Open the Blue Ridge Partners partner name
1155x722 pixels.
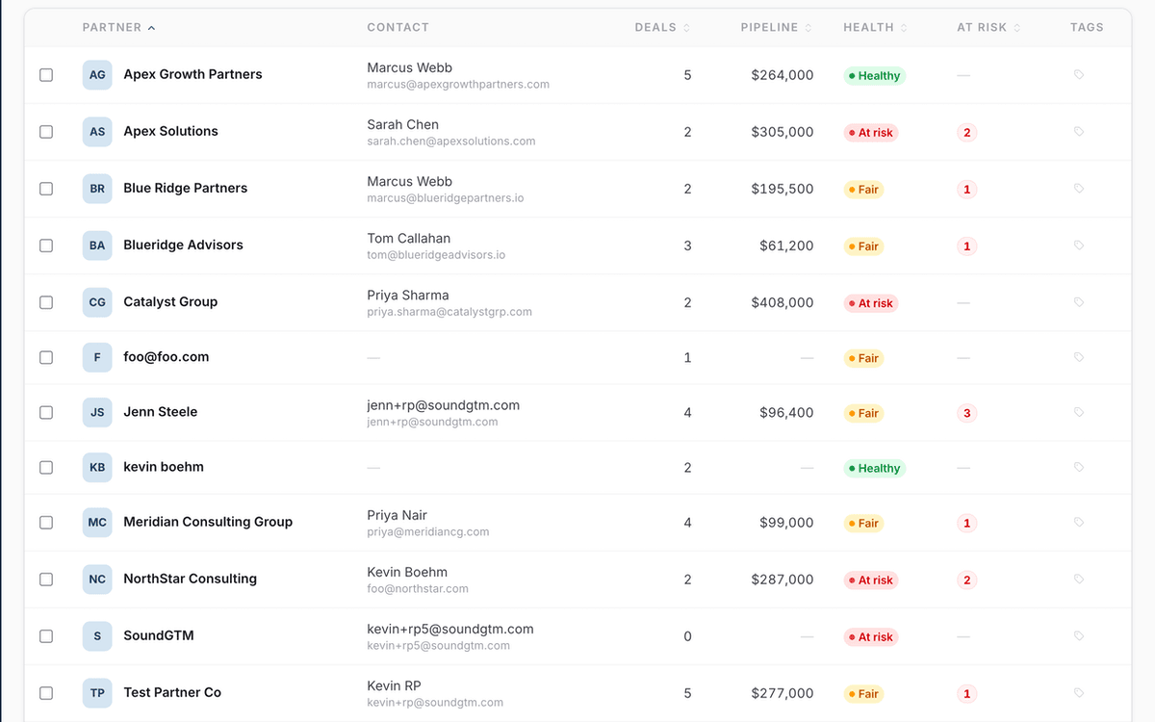coord(185,189)
